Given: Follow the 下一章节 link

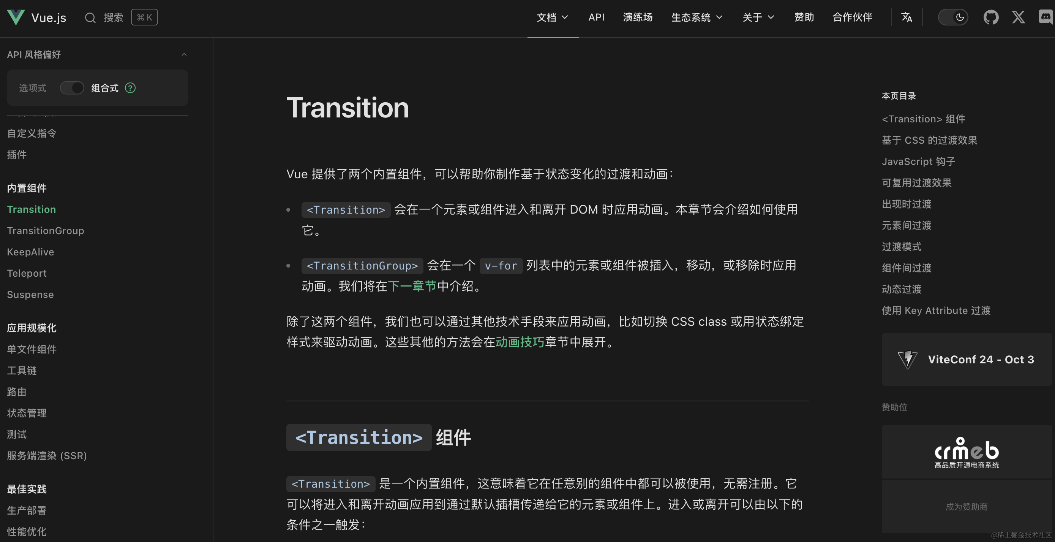Looking at the screenshot, I should 412,286.
